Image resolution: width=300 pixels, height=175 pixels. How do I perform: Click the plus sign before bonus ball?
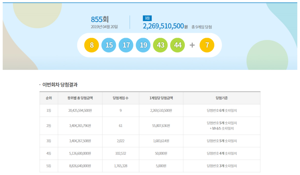coord(192,45)
